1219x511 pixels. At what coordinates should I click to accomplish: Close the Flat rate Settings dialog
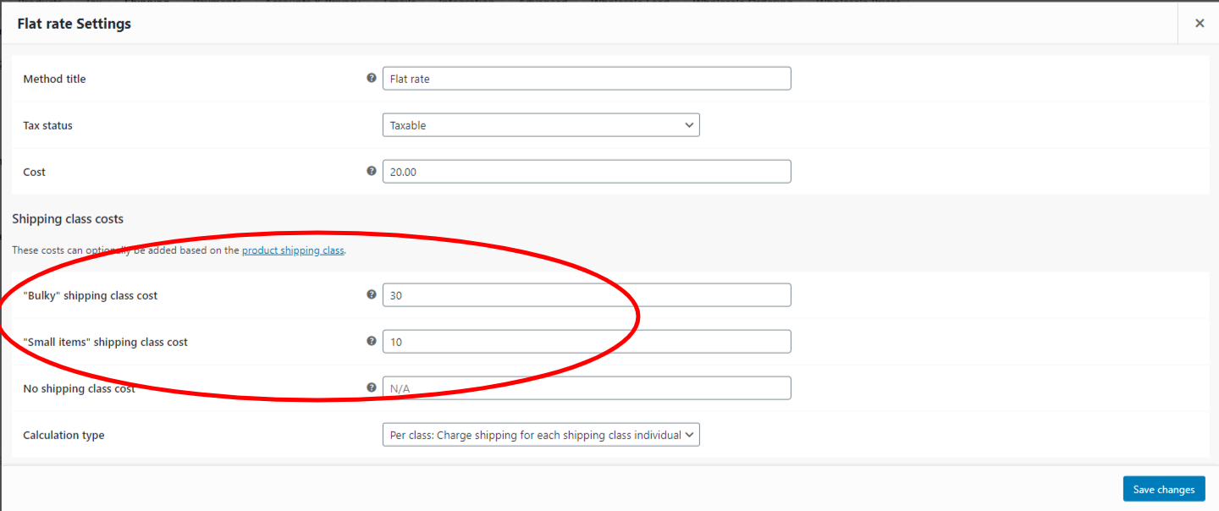[x=1199, y=24]
